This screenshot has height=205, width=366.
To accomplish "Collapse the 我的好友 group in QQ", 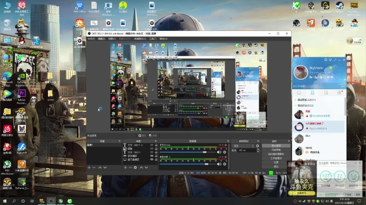I will [295, 106].
